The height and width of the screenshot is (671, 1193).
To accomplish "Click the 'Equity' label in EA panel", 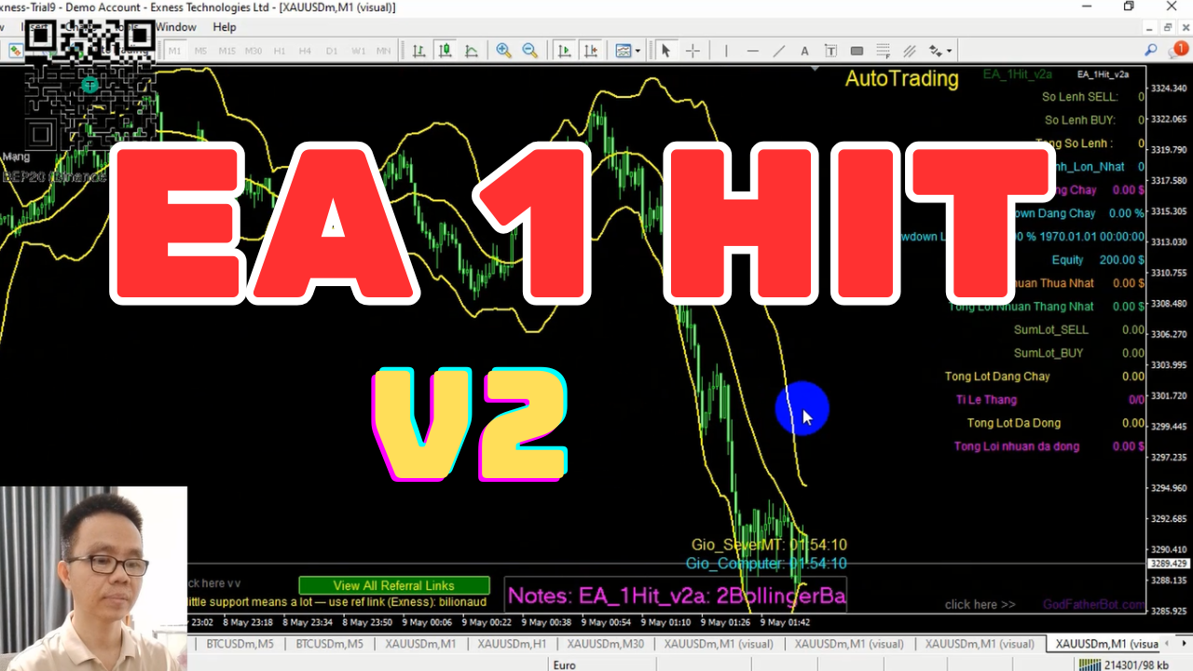I will (x=1068, y=260).
